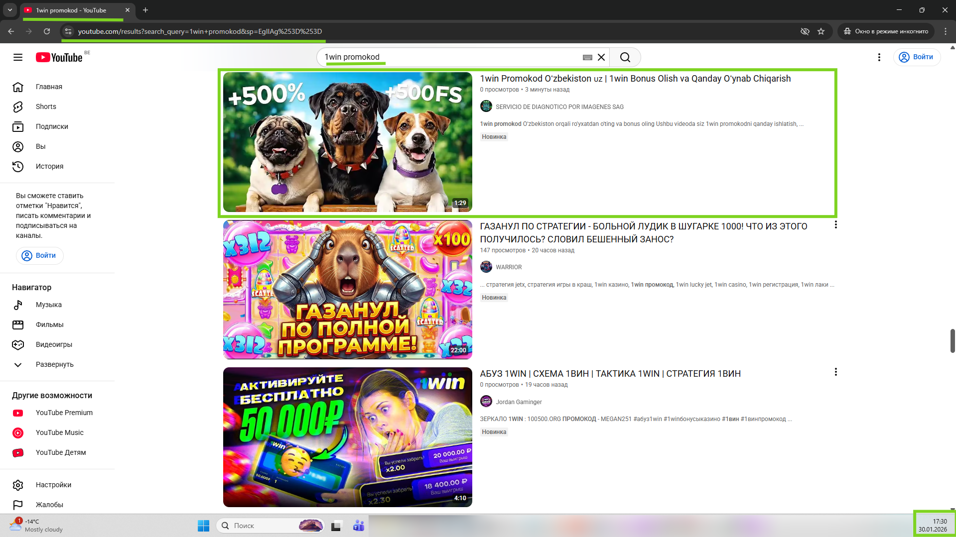Open more options for ГАЗАНУЛ ПО СТРАТЕГИИ video

pos(835,225)
